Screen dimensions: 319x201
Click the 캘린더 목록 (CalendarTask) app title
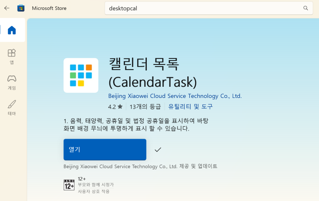pyautogui.click(x=153, y=73)
